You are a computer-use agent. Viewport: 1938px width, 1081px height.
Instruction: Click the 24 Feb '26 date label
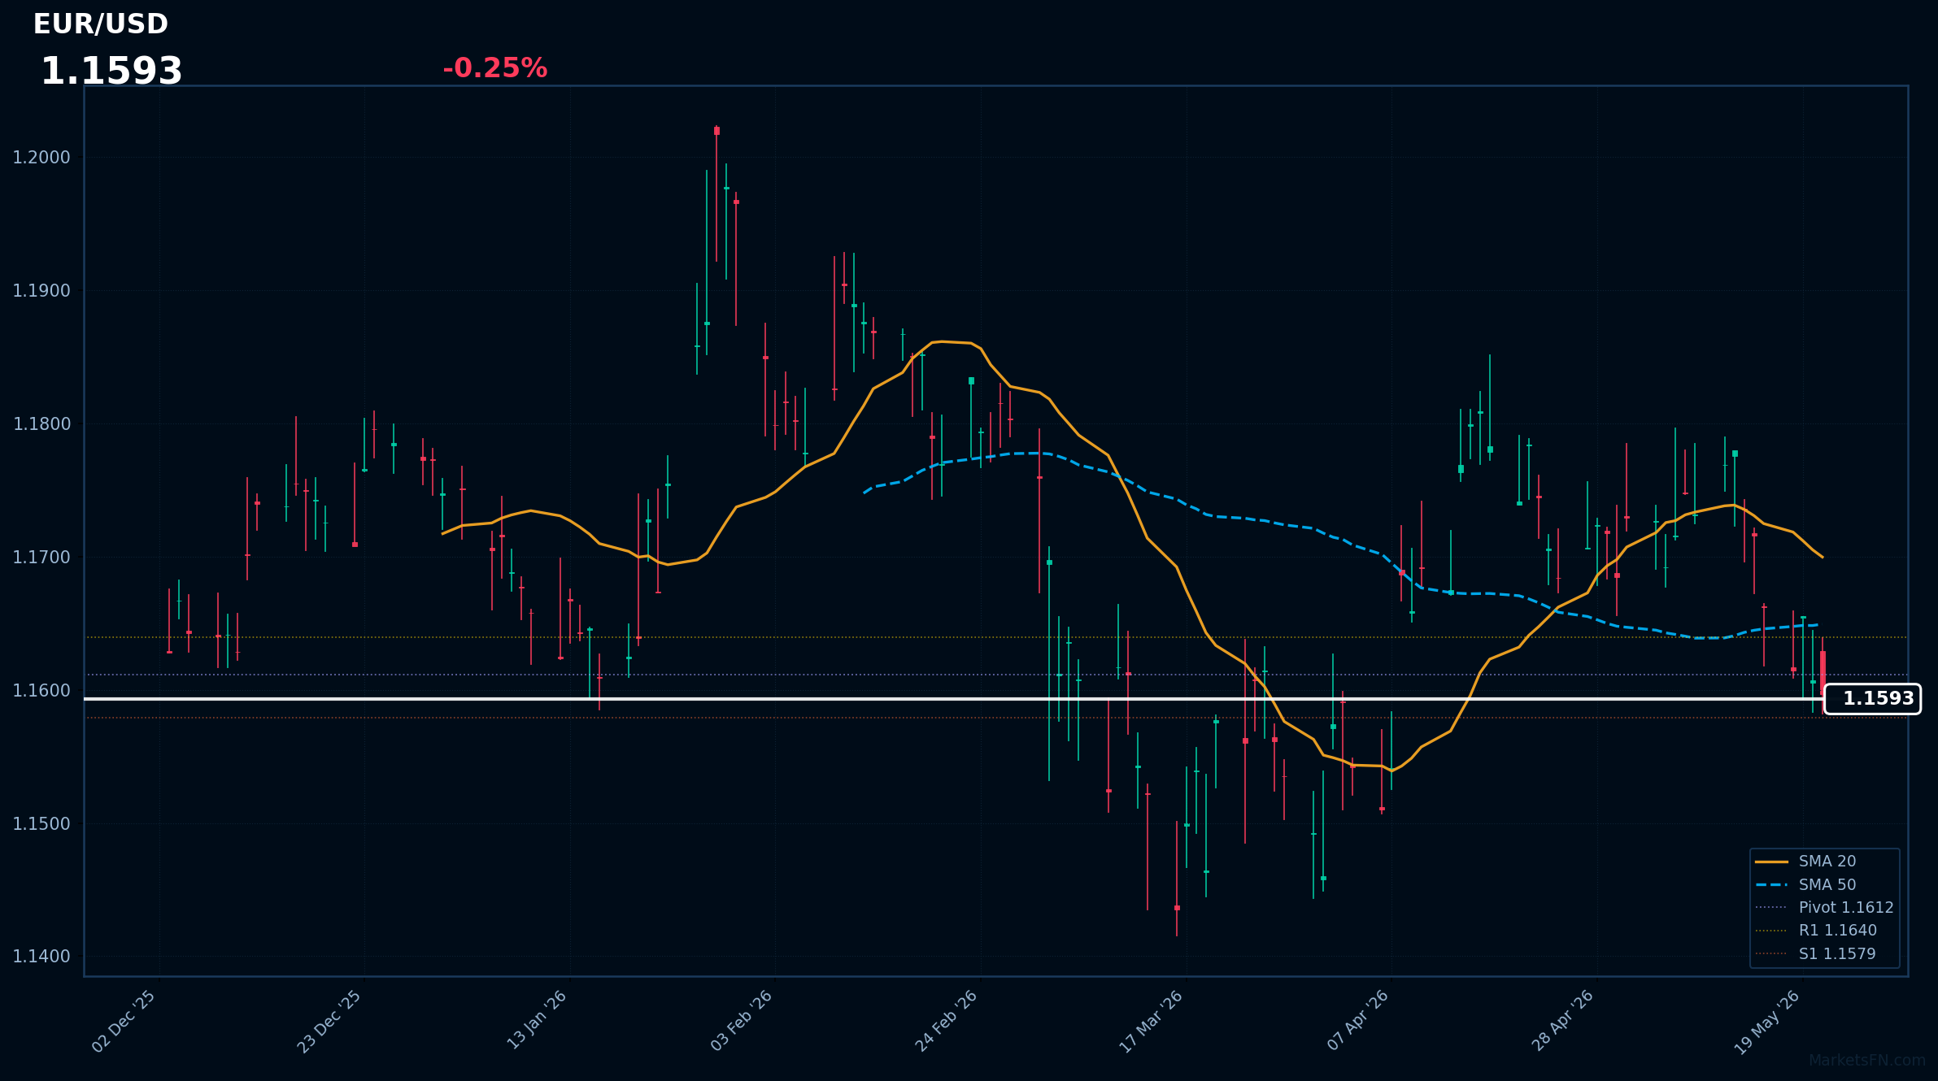coord(946,1021)
